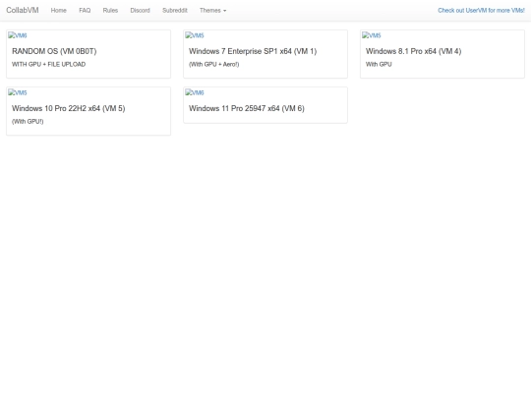The height and width of the screenshot is (398, 531).
Task: Open the FAQ page
Action: 85,11
